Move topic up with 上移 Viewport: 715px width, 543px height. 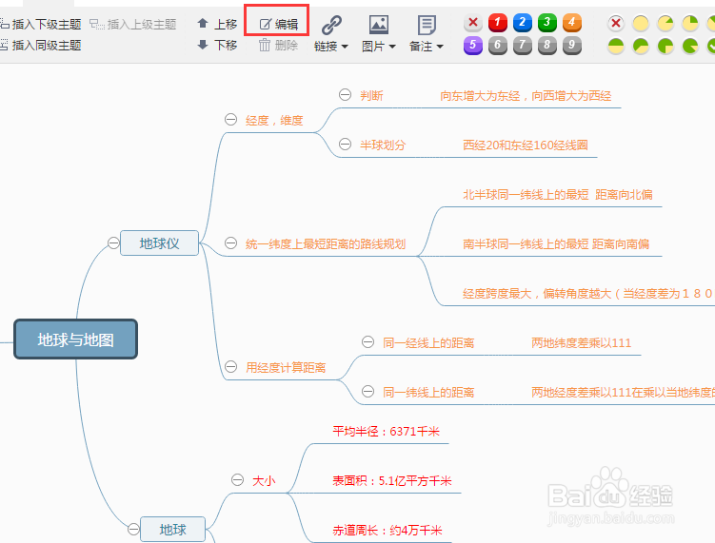(217, 24)
